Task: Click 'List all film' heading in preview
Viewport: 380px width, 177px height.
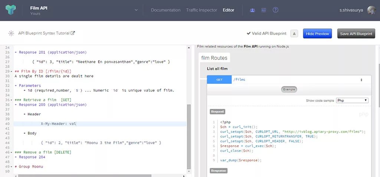Action: coord(217,69)
